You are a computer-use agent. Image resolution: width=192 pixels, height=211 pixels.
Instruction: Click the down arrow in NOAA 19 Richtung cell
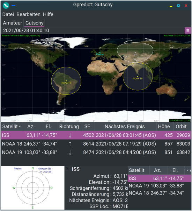pos(70,153)
